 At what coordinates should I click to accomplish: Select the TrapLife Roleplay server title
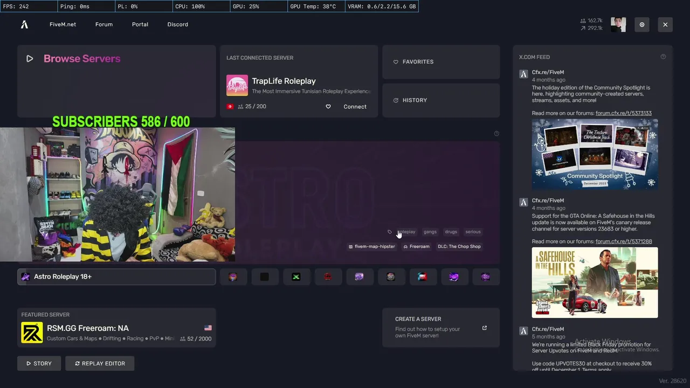pos(284,81)
